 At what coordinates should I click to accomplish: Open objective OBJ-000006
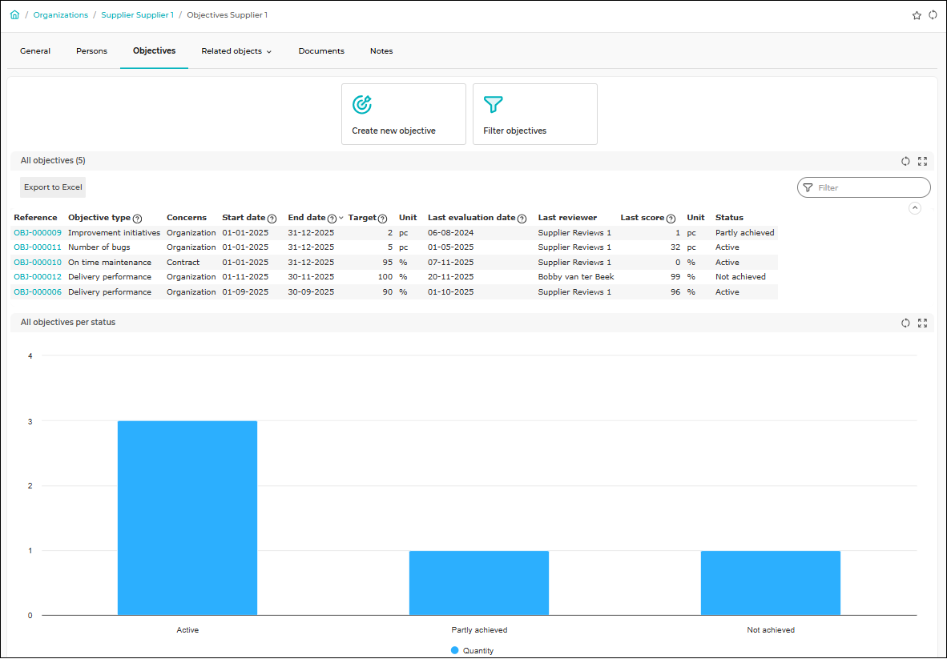point(38,292)
